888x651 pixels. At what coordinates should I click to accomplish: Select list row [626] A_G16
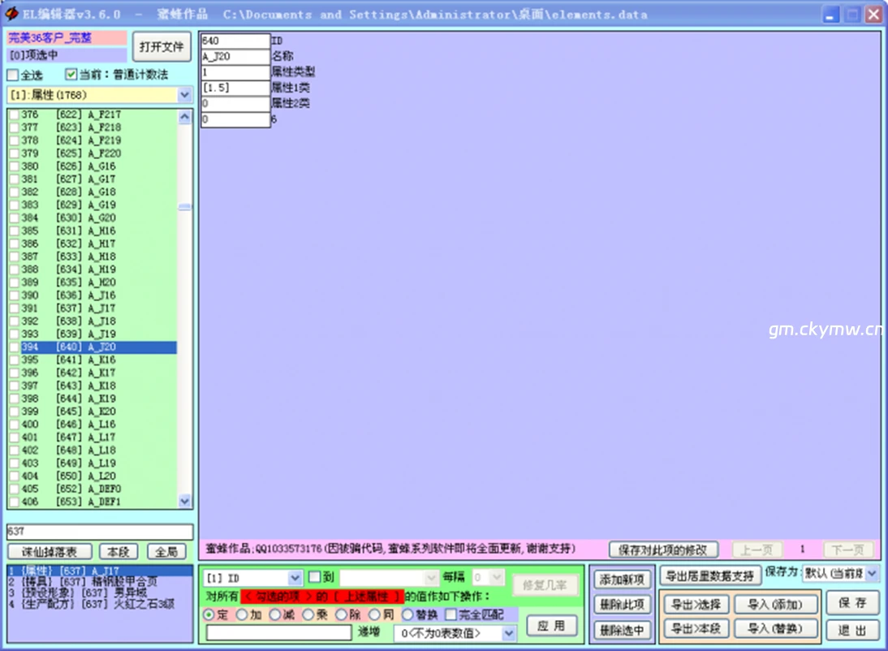[98, 166]
